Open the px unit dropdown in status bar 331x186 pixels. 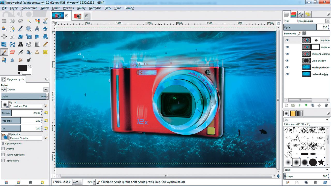tap(77, 182)
